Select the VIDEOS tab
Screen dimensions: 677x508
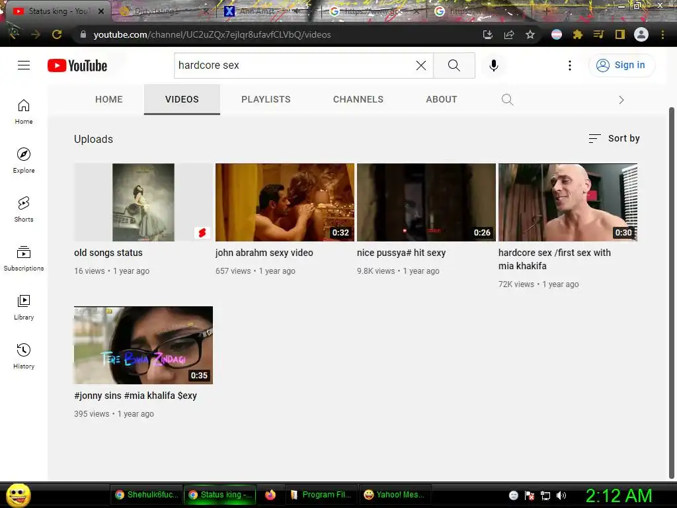tap(182, 99)
